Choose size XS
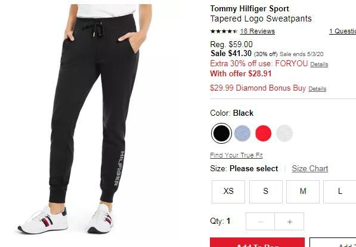Screen dimensions: 356x247 pyautogui.click(x=228, y=192)
